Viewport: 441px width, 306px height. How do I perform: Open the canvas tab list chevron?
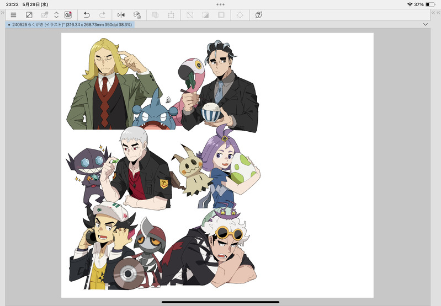tap(425, 25)
